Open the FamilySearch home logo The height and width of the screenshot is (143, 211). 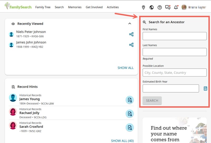(x=18, y=6)
